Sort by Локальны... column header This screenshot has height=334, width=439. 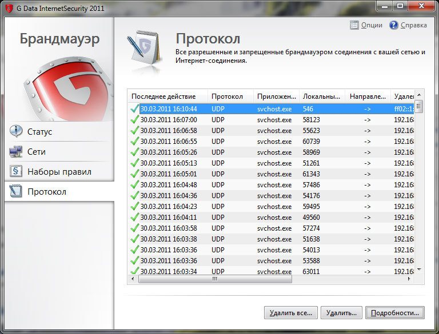coord(322,96)
